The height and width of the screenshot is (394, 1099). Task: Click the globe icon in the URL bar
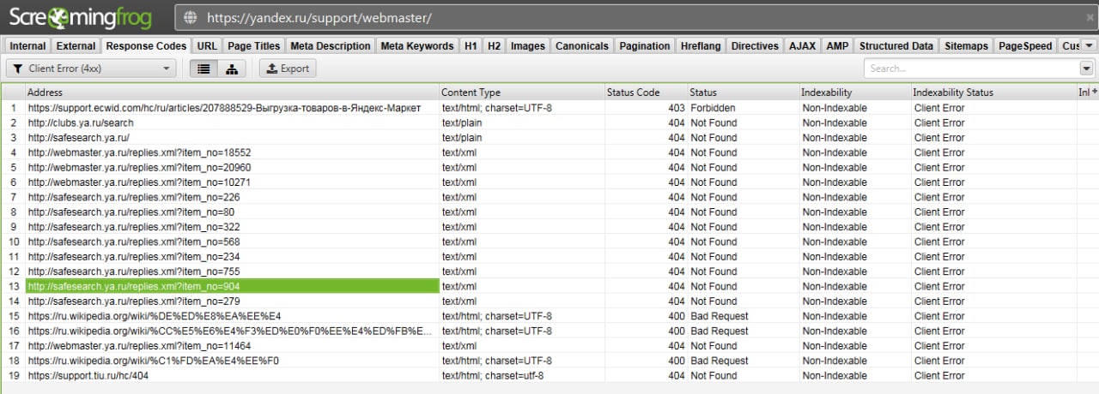[190, 17]
